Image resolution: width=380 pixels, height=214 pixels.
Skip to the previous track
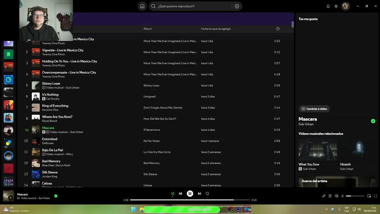pyautogui.click(x=180, y=193)
